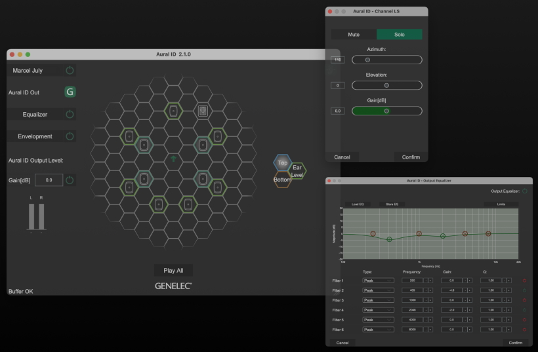The width and height of the screenshot is (538, 352).
Task: Select green rear-right back speaker hexagon
Action: 188,205
